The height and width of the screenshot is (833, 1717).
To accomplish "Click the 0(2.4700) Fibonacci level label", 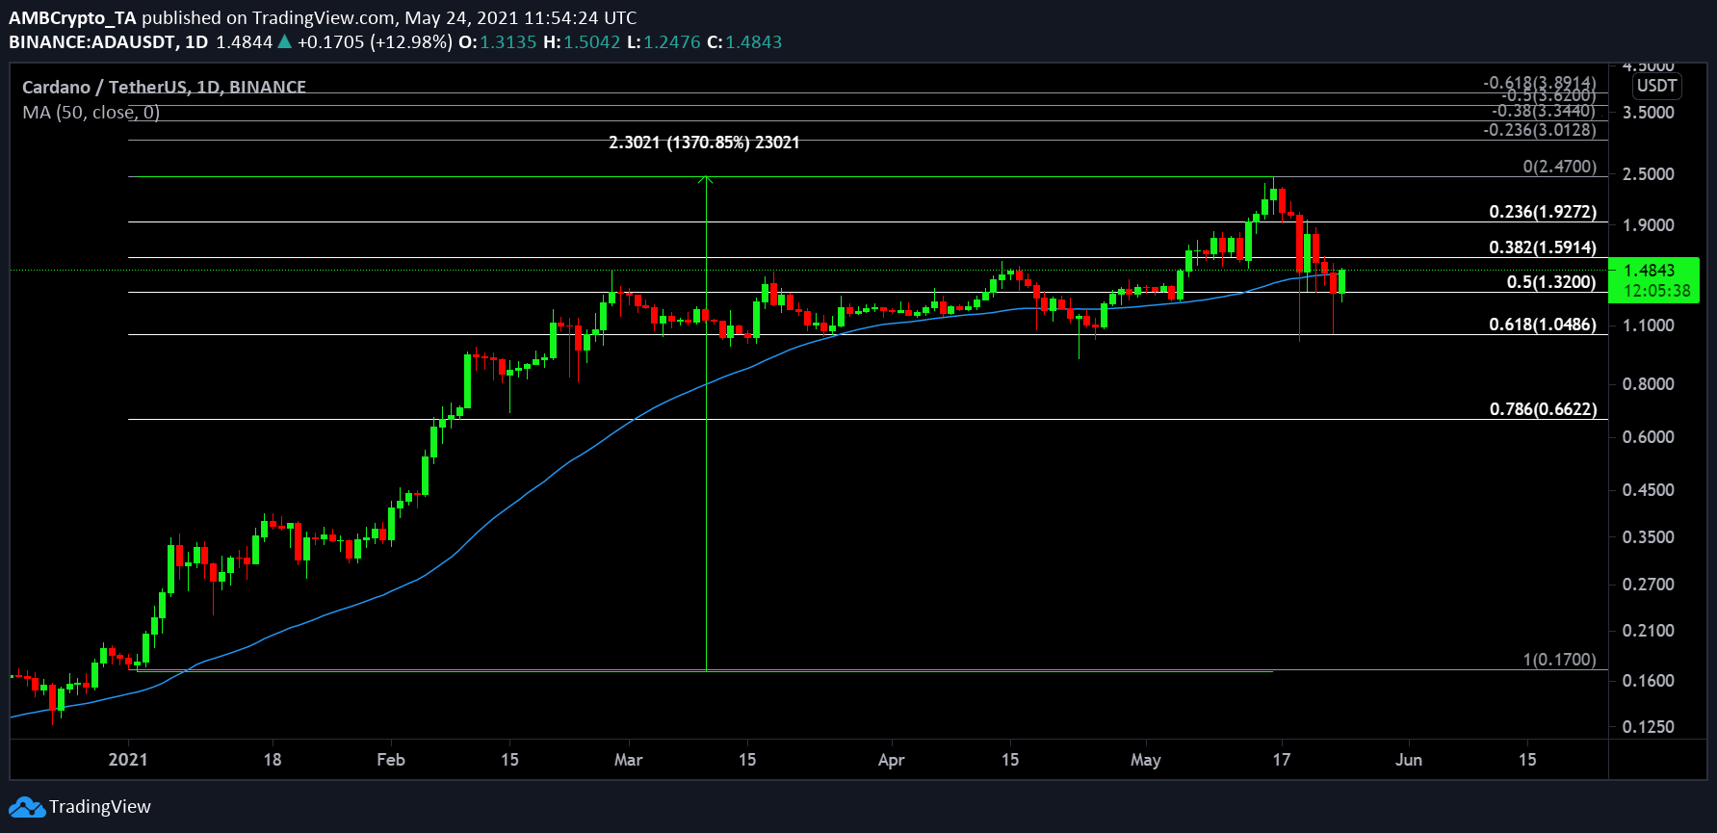I will 1559,167.
